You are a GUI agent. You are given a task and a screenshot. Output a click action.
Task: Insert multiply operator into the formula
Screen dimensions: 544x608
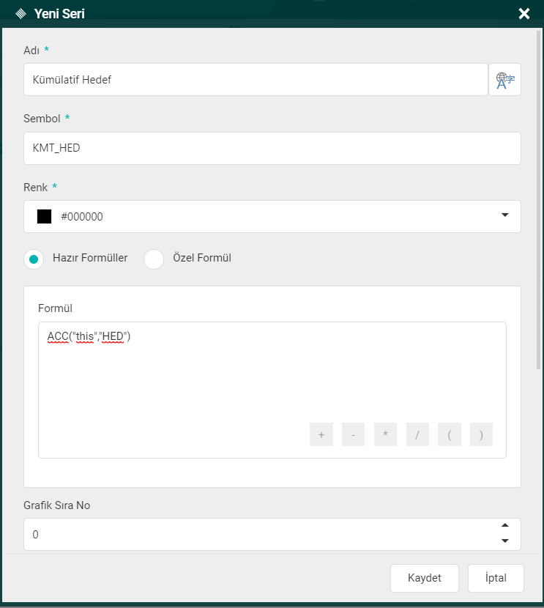pos(385,434)
